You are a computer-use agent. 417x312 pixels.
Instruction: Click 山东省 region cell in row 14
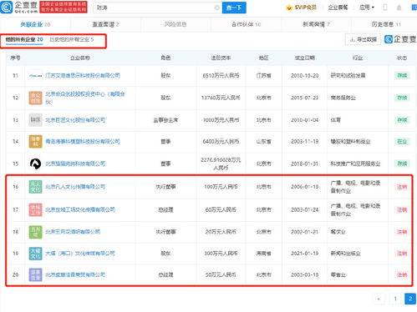point(264,141)
